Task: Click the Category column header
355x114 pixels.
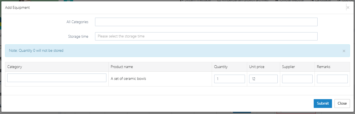Action: (15, 67)
